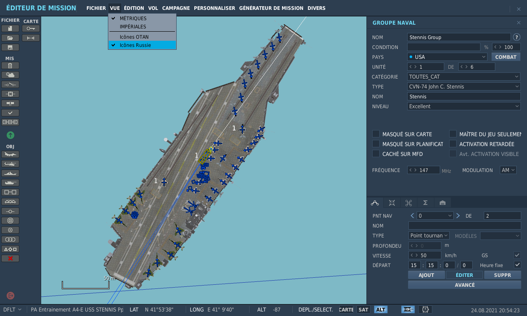Image resolution: width=527 pixels, height=316 pixels.
Task: Select the ship group placement tool
Action: pos(10,173)
